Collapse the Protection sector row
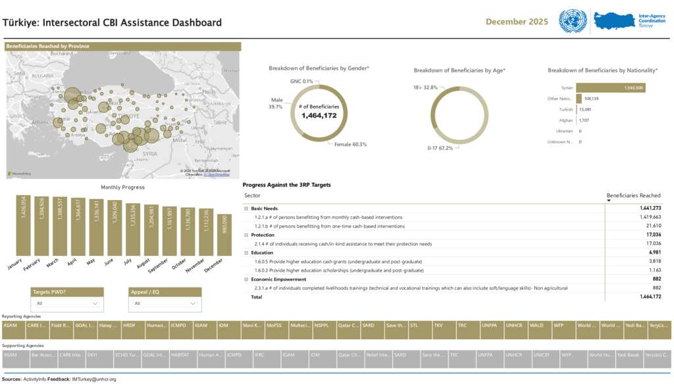This screenshot has height=386, width=674. (x=246, y=235)
